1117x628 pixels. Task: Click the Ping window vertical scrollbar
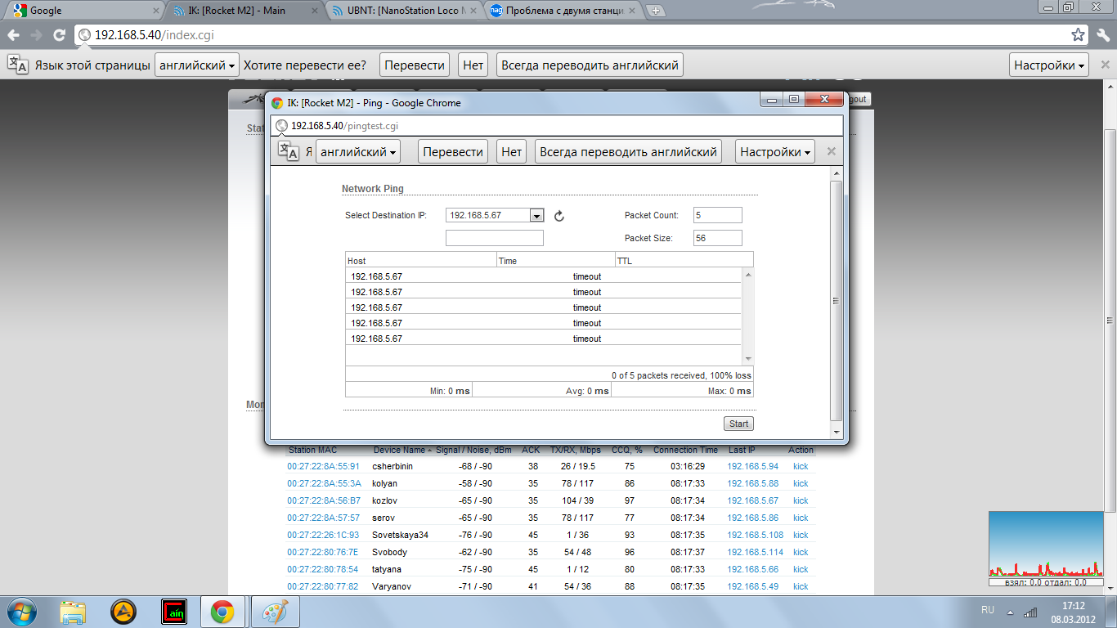tap(836, 301)
